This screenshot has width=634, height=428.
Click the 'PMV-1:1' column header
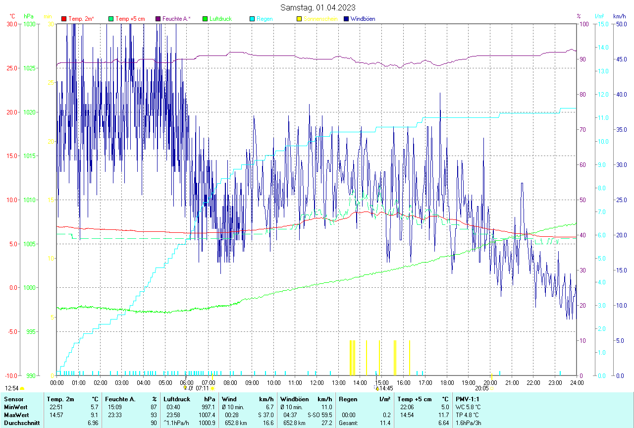pyautogui.click(x=468, y=399)
